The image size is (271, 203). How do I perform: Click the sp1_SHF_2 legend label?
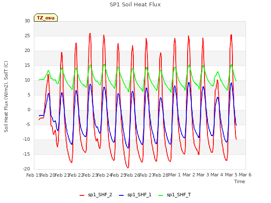pyautogui.click(x=100, y=195)
